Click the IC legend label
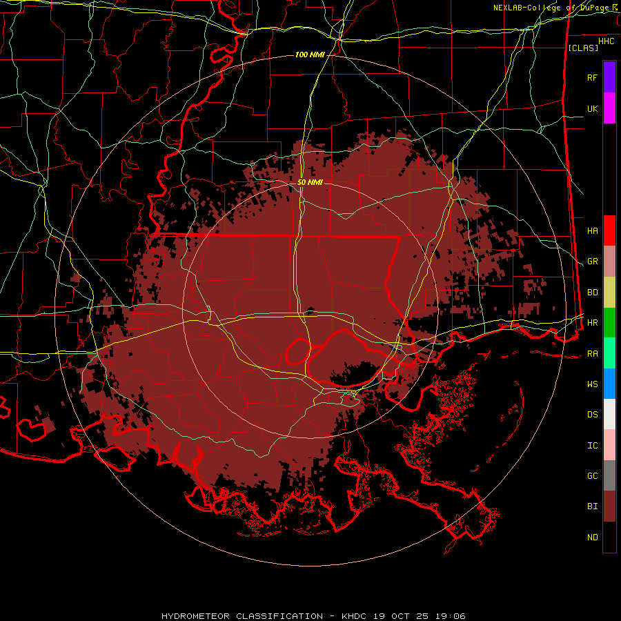 tap(593, 446)
